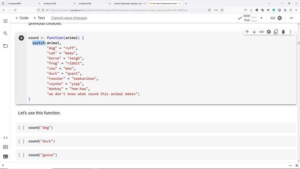
Task: Open the Files folder panel
Action: coord(5,46)
